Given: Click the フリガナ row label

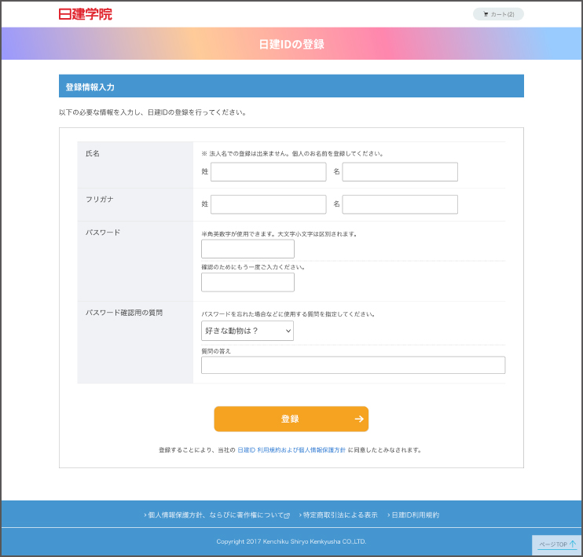Looking at the screenshot, I should (x=100, y=200).
